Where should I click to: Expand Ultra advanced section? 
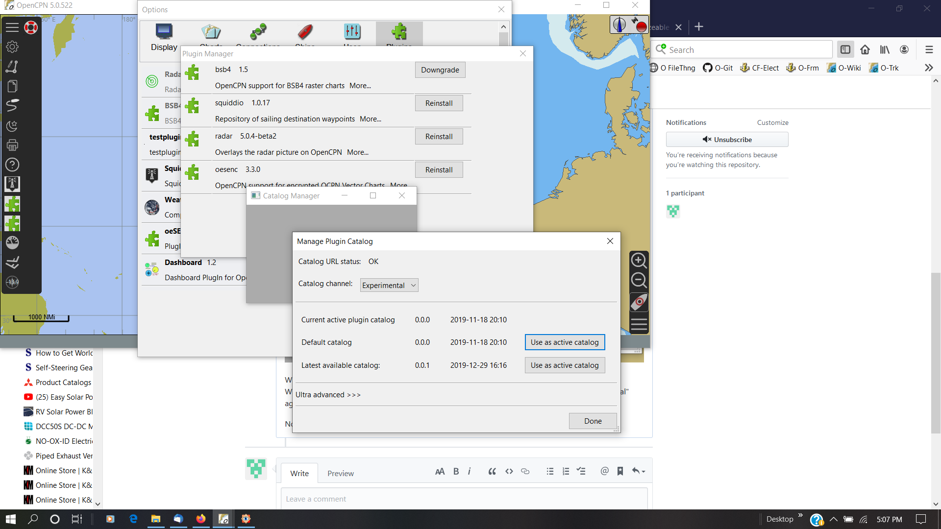point(328,395)
